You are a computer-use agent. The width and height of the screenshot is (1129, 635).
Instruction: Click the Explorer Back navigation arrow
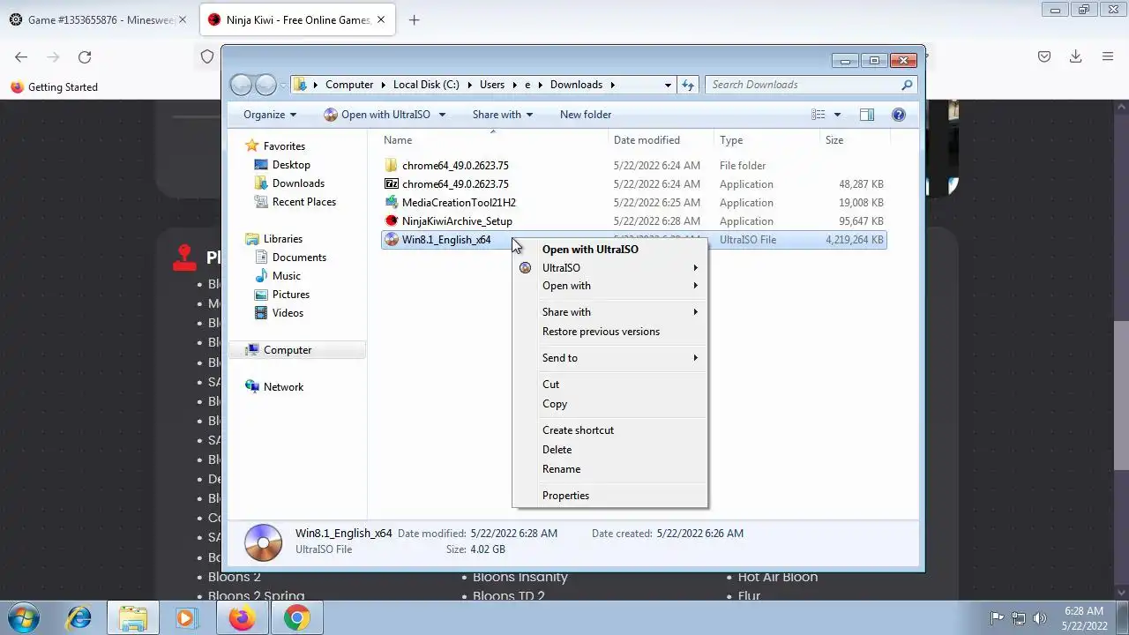pos(240,85)
